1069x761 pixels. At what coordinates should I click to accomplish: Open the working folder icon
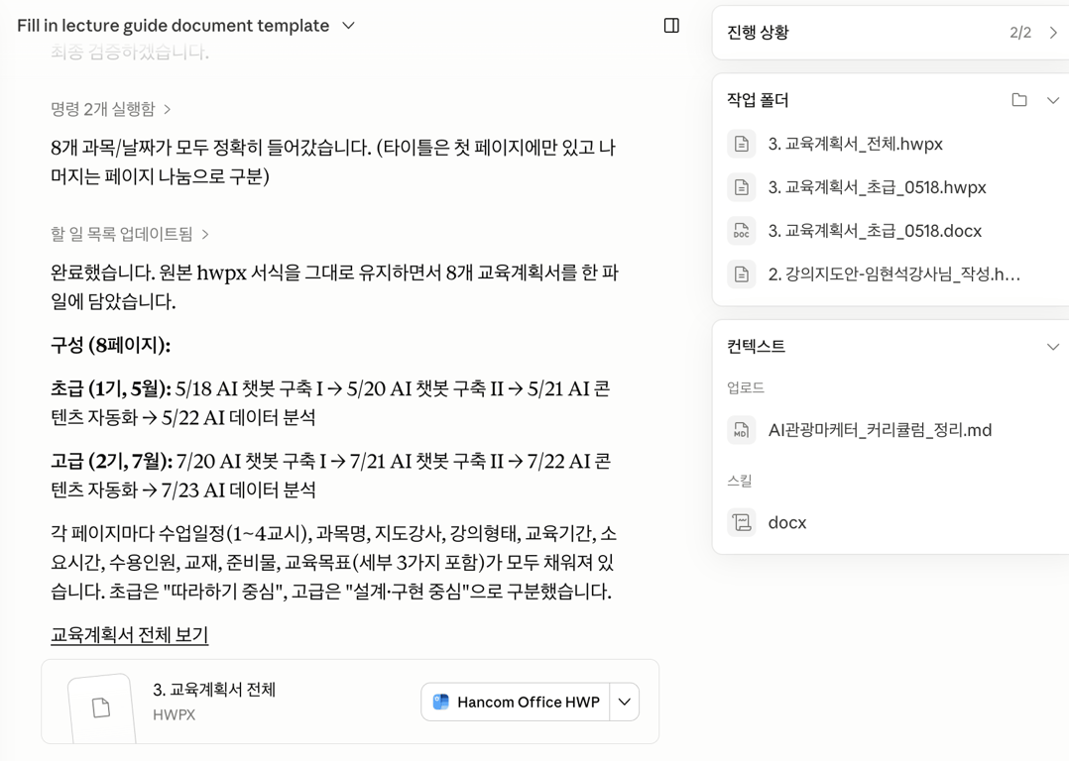tap(1019, 100)
